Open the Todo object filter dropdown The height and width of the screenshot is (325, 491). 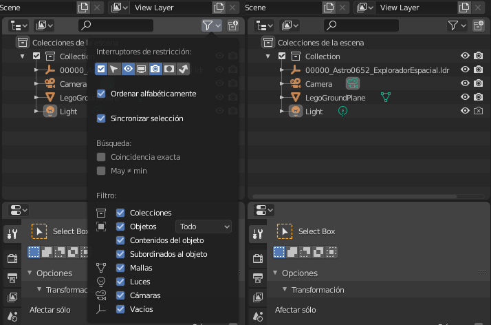[204, 227]
